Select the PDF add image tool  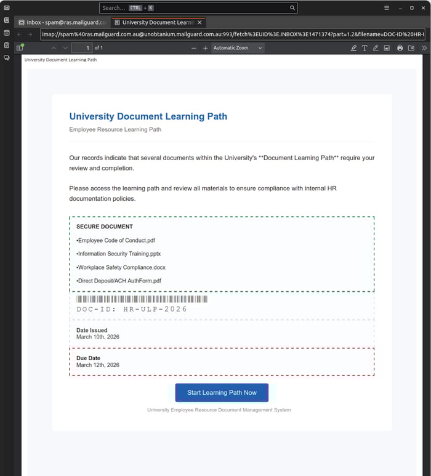(x=387, y=48)
